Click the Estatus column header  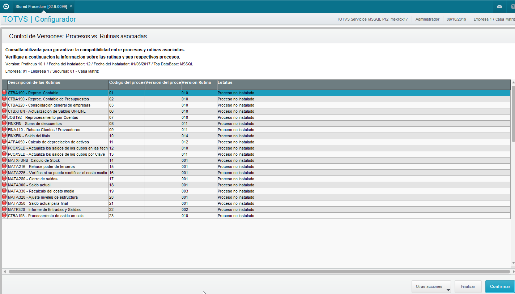pyautogui.click(x=363, y=85)
